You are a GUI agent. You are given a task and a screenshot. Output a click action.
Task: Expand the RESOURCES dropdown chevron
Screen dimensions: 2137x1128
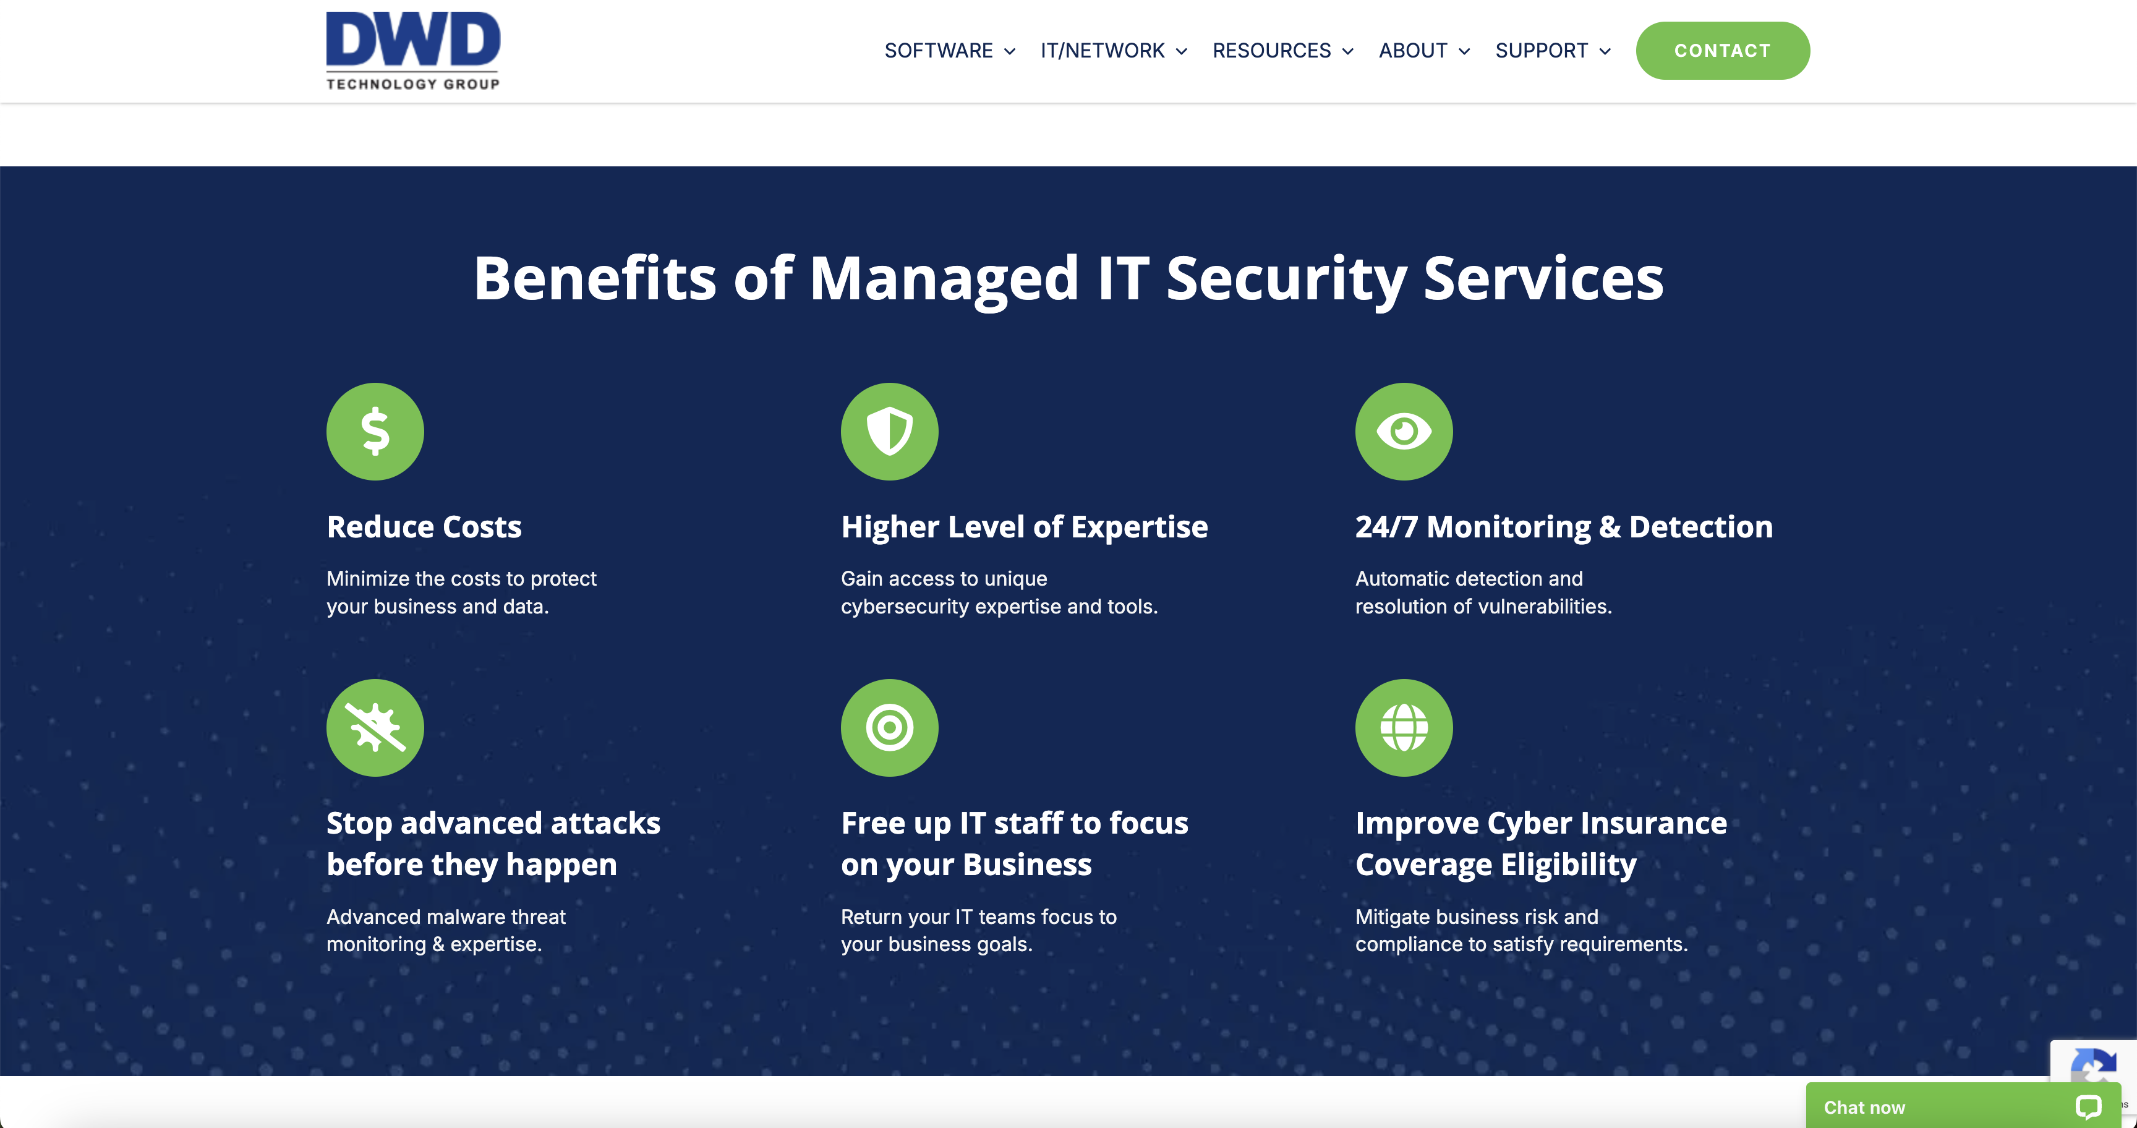click(1348, 51)
